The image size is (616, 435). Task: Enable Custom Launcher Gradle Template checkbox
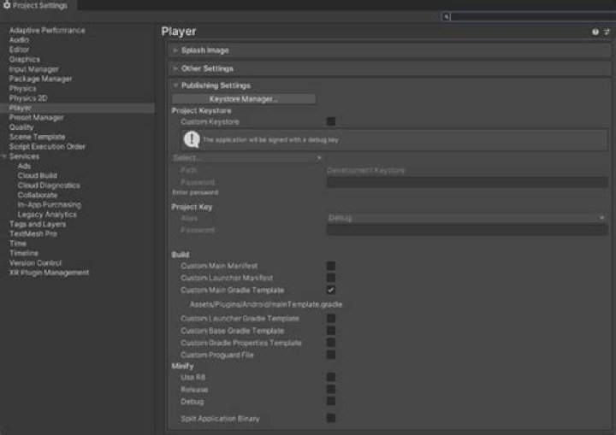[331, 318]
